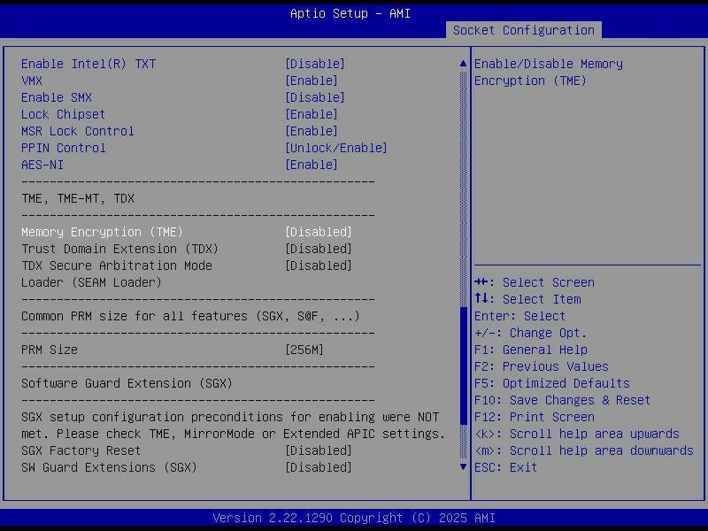Select the Enable Intel(R) TXT option
708x531 pixels.
88,64
